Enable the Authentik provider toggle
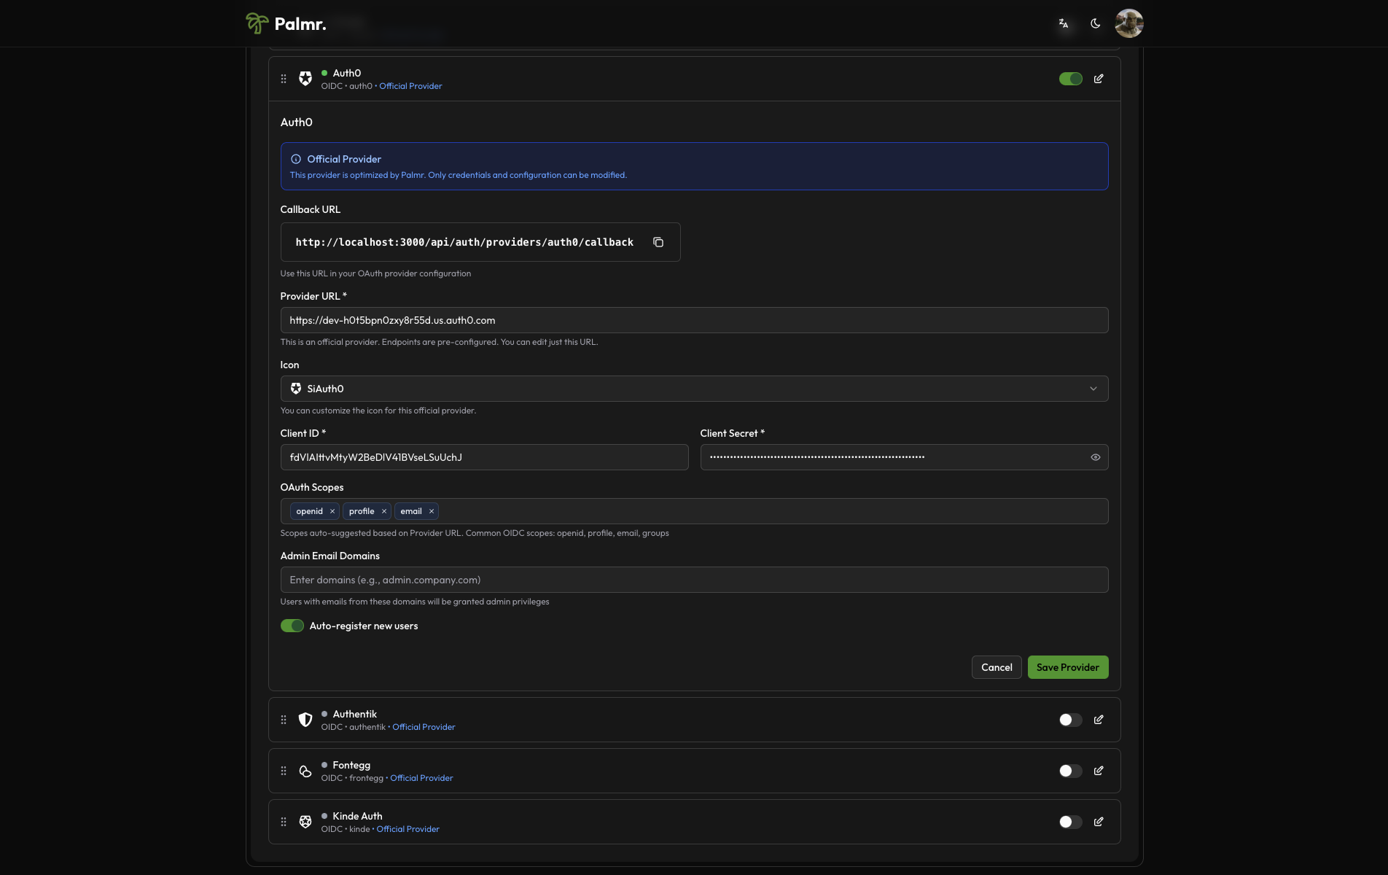 (1071, 720)
